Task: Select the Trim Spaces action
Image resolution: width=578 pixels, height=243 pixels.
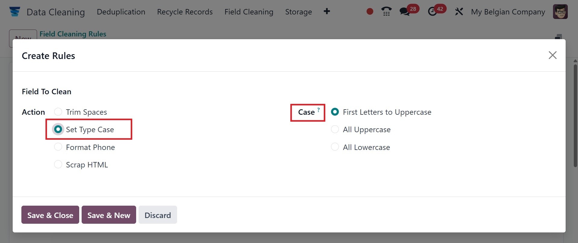Action: pos(58,112)
